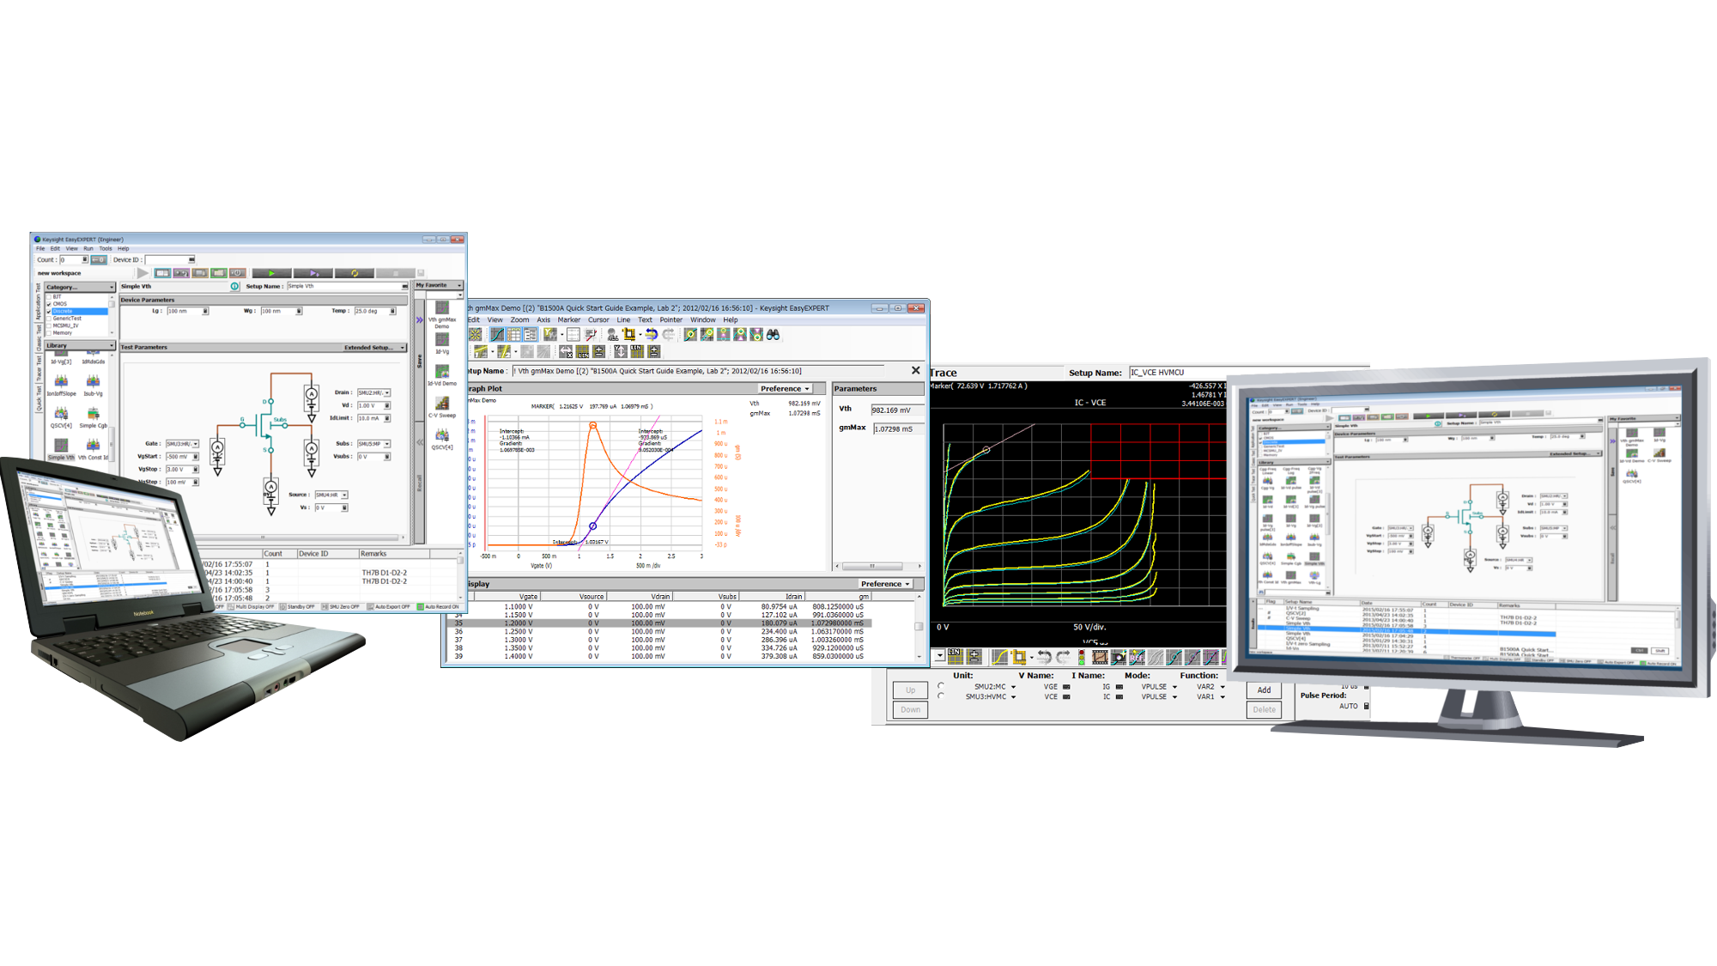
Task: Open the VAR2 function dropdown
Action: tap(1223, 687)
